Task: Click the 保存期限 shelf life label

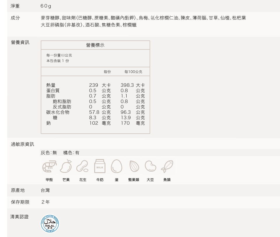Action: pos(20,202)
